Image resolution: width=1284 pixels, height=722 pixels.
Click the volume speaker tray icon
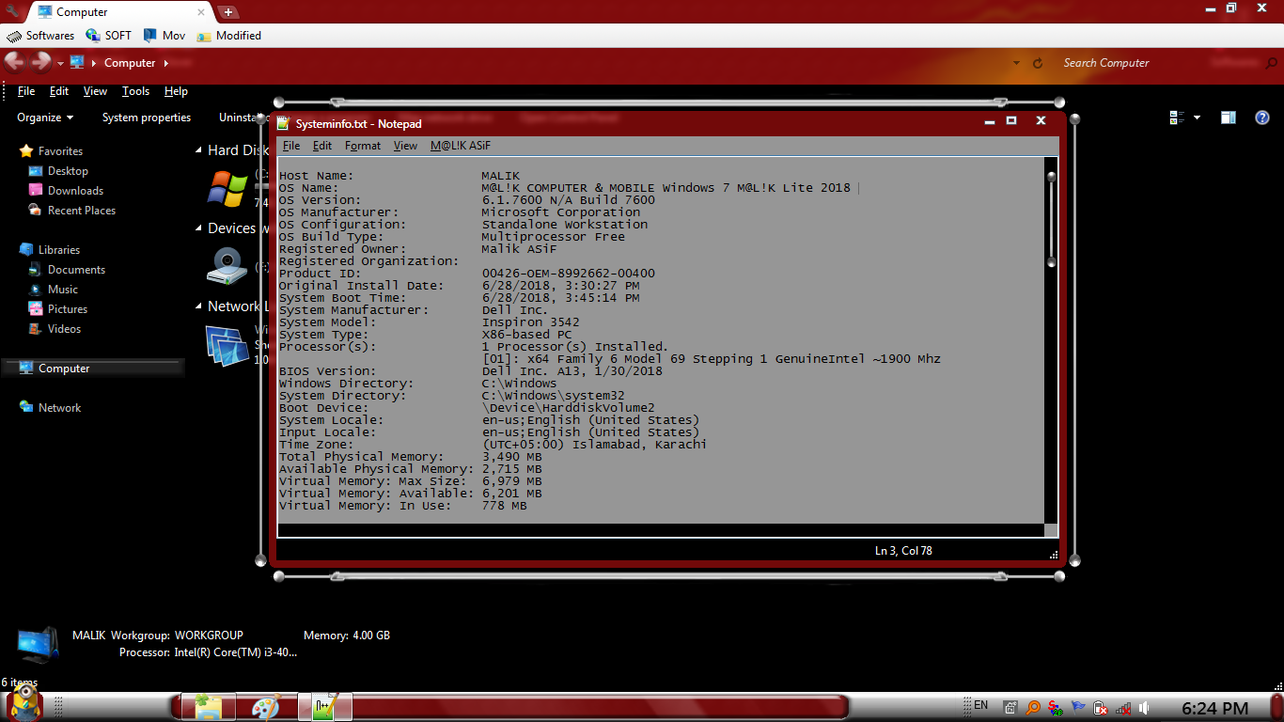coord(1144,708)
